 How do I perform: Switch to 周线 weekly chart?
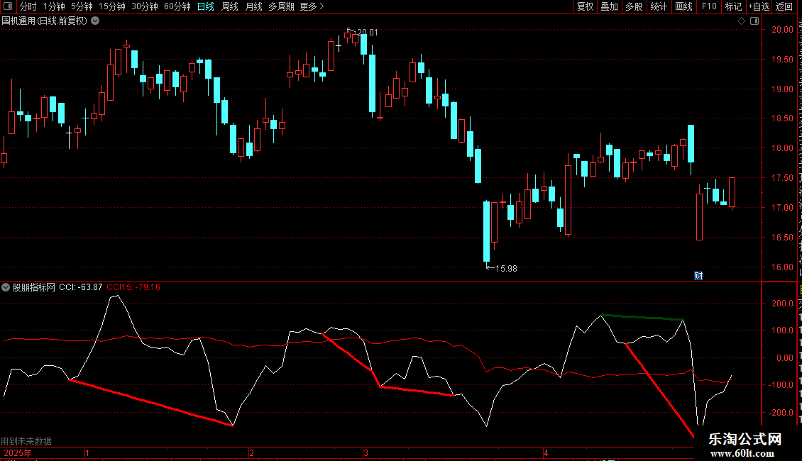pos(230,6)
